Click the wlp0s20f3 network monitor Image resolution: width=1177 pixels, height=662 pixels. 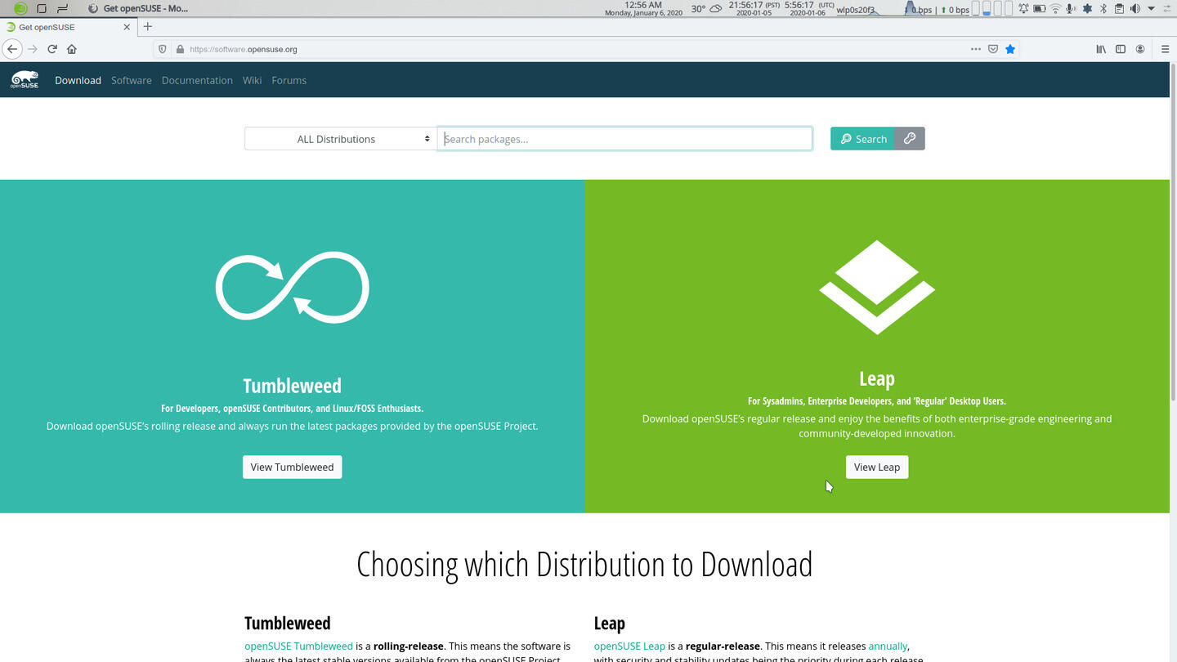coord(903,9)
